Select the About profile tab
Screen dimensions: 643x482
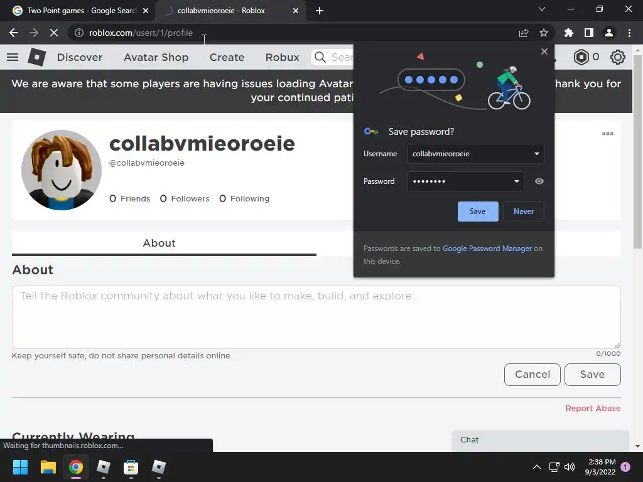coord(164,243)
